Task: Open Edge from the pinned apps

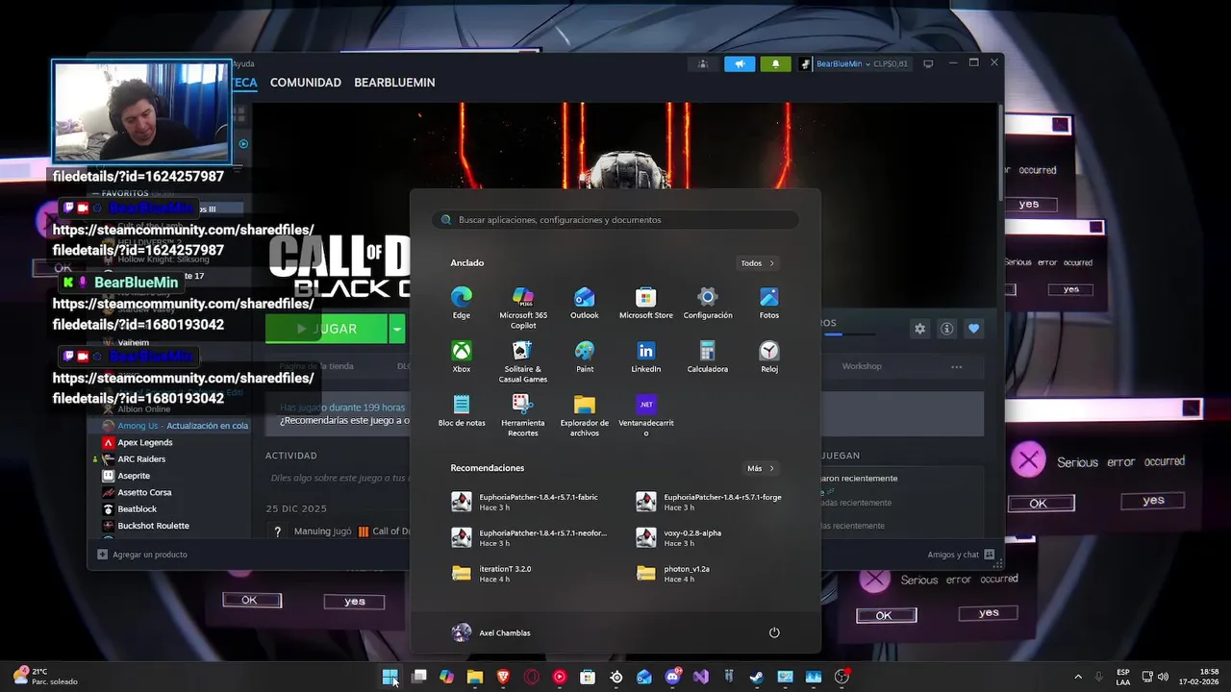Action: (x=462, y=304)
